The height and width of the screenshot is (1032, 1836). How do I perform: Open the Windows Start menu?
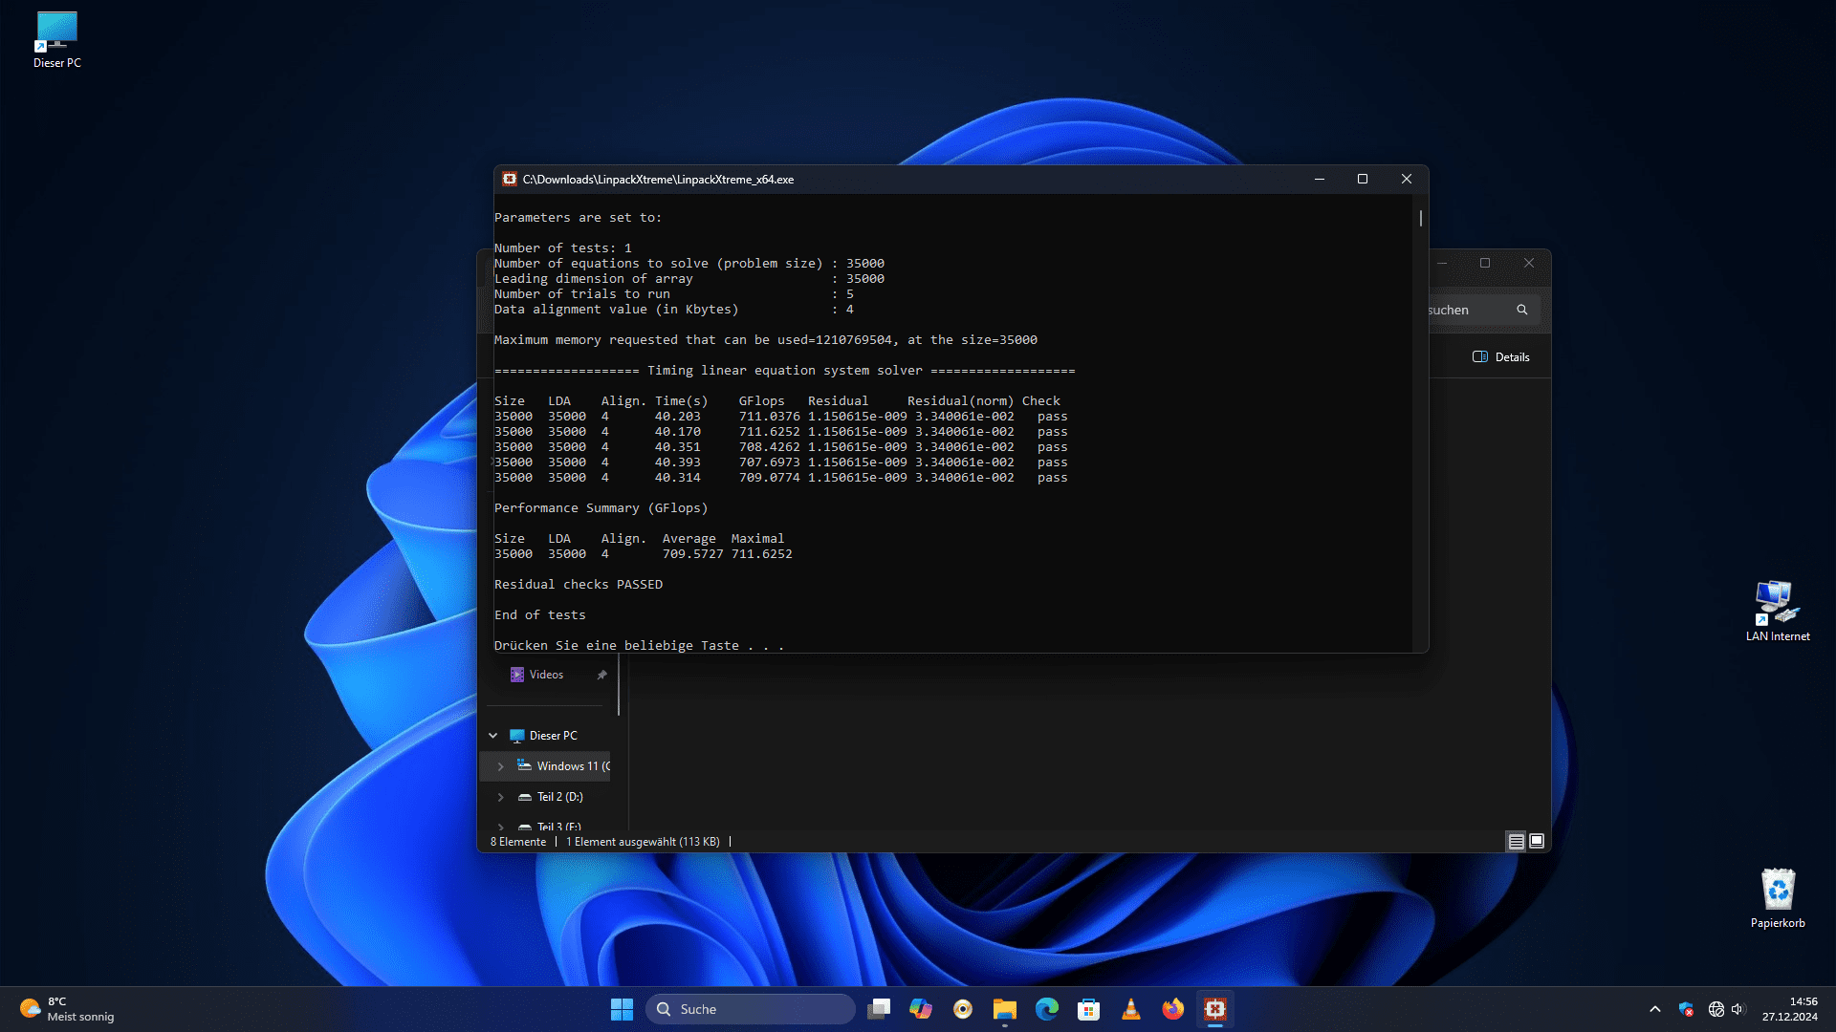(622, 1009)
